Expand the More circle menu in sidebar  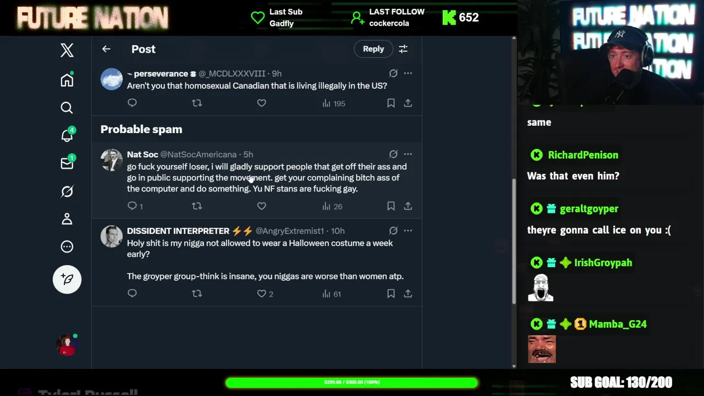(67, 247)
